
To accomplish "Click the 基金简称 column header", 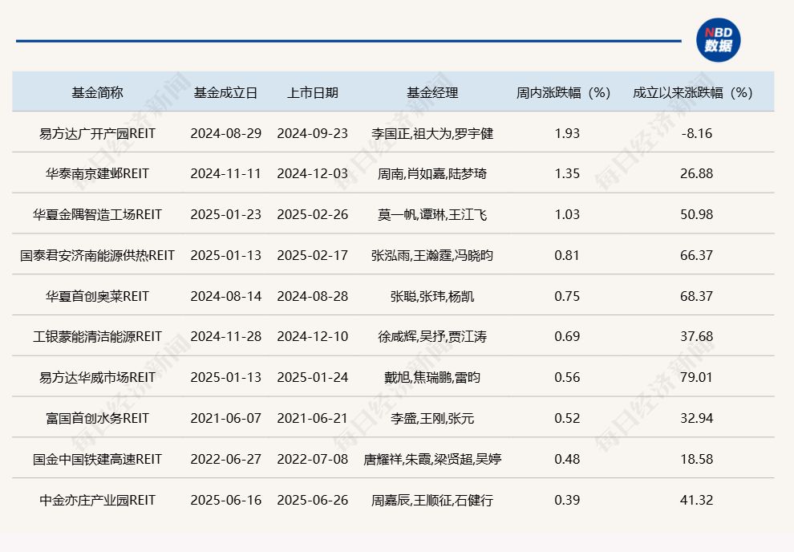I will tap(97, 92).
